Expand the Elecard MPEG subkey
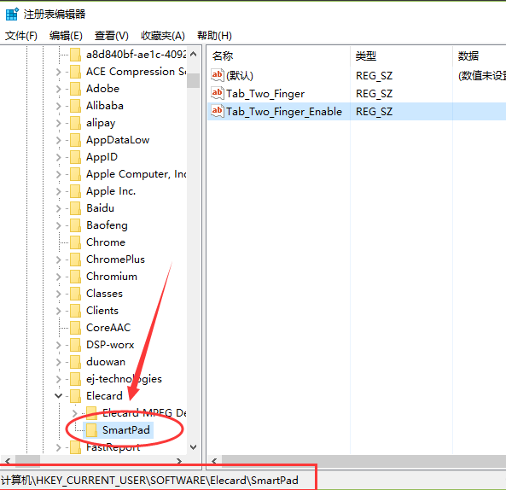 [74, 413]
